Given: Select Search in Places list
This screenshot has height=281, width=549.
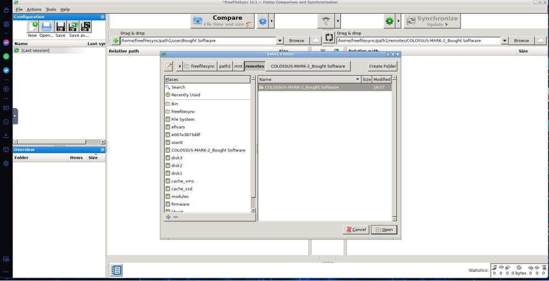Looking at the screenshot, I should (x=208, y=87).
